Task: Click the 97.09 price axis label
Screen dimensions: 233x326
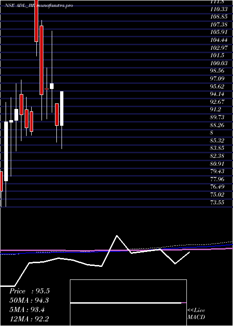Action: click(x=218, y=79)
